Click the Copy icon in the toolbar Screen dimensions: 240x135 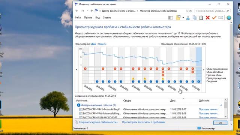tap(195, 18)
